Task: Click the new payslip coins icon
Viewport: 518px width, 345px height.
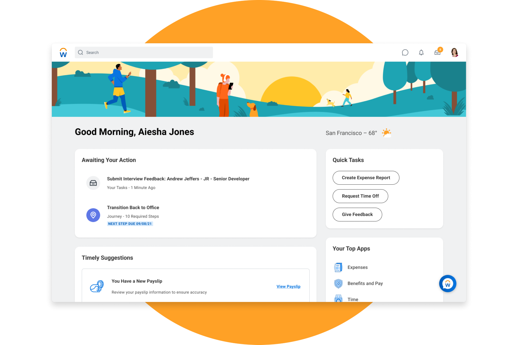Action: [x=97, y=286]
